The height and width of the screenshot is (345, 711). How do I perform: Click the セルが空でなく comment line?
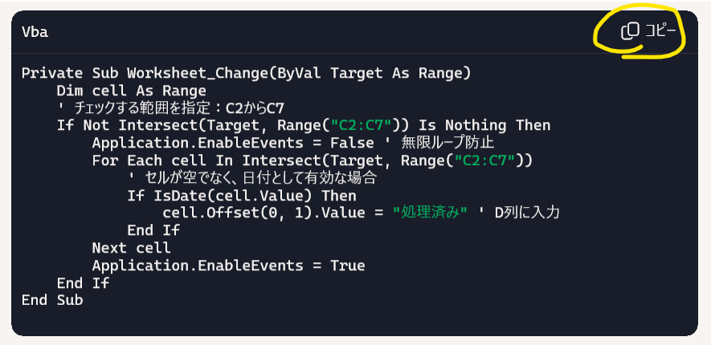tap(252, 178)
